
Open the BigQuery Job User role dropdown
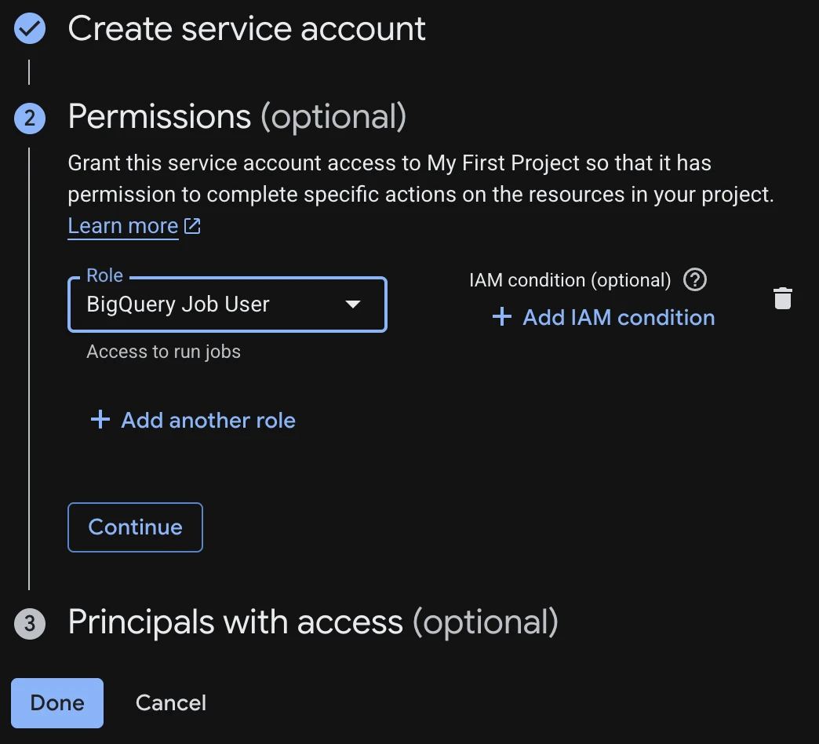[x=227, y=304]
